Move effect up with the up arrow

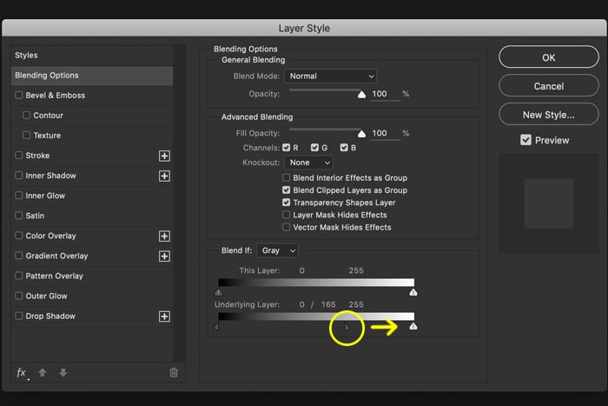[43, 373]
